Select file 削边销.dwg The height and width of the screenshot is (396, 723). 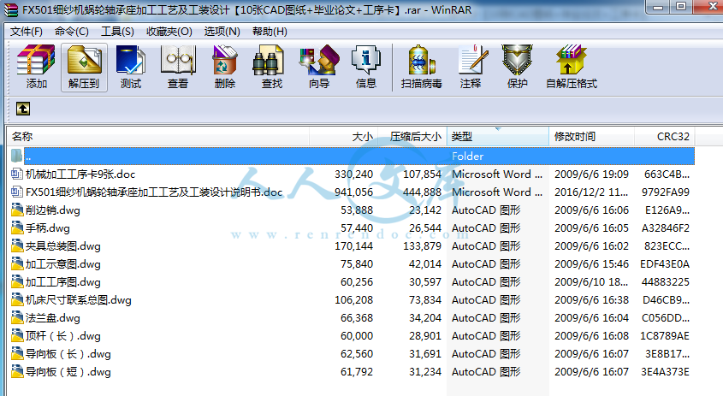tap(52, 210)
